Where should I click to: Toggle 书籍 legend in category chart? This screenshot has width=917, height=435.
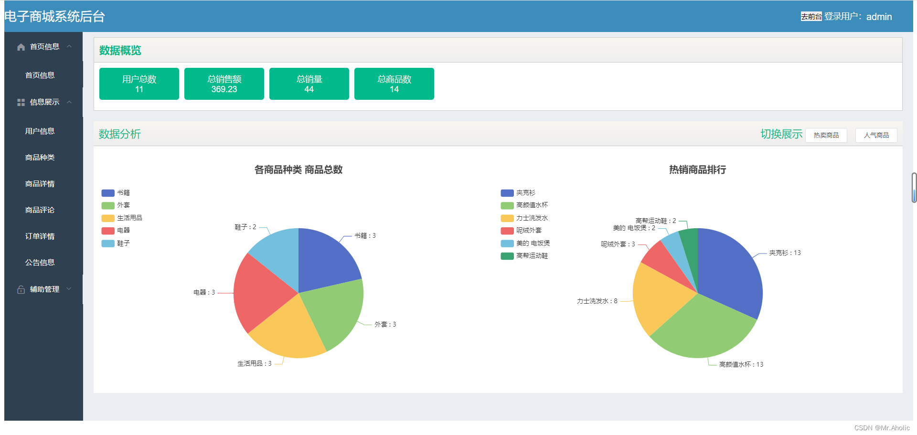116,193
